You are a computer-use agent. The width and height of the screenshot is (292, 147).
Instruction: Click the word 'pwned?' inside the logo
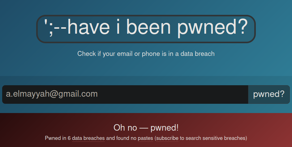[212, 28]
